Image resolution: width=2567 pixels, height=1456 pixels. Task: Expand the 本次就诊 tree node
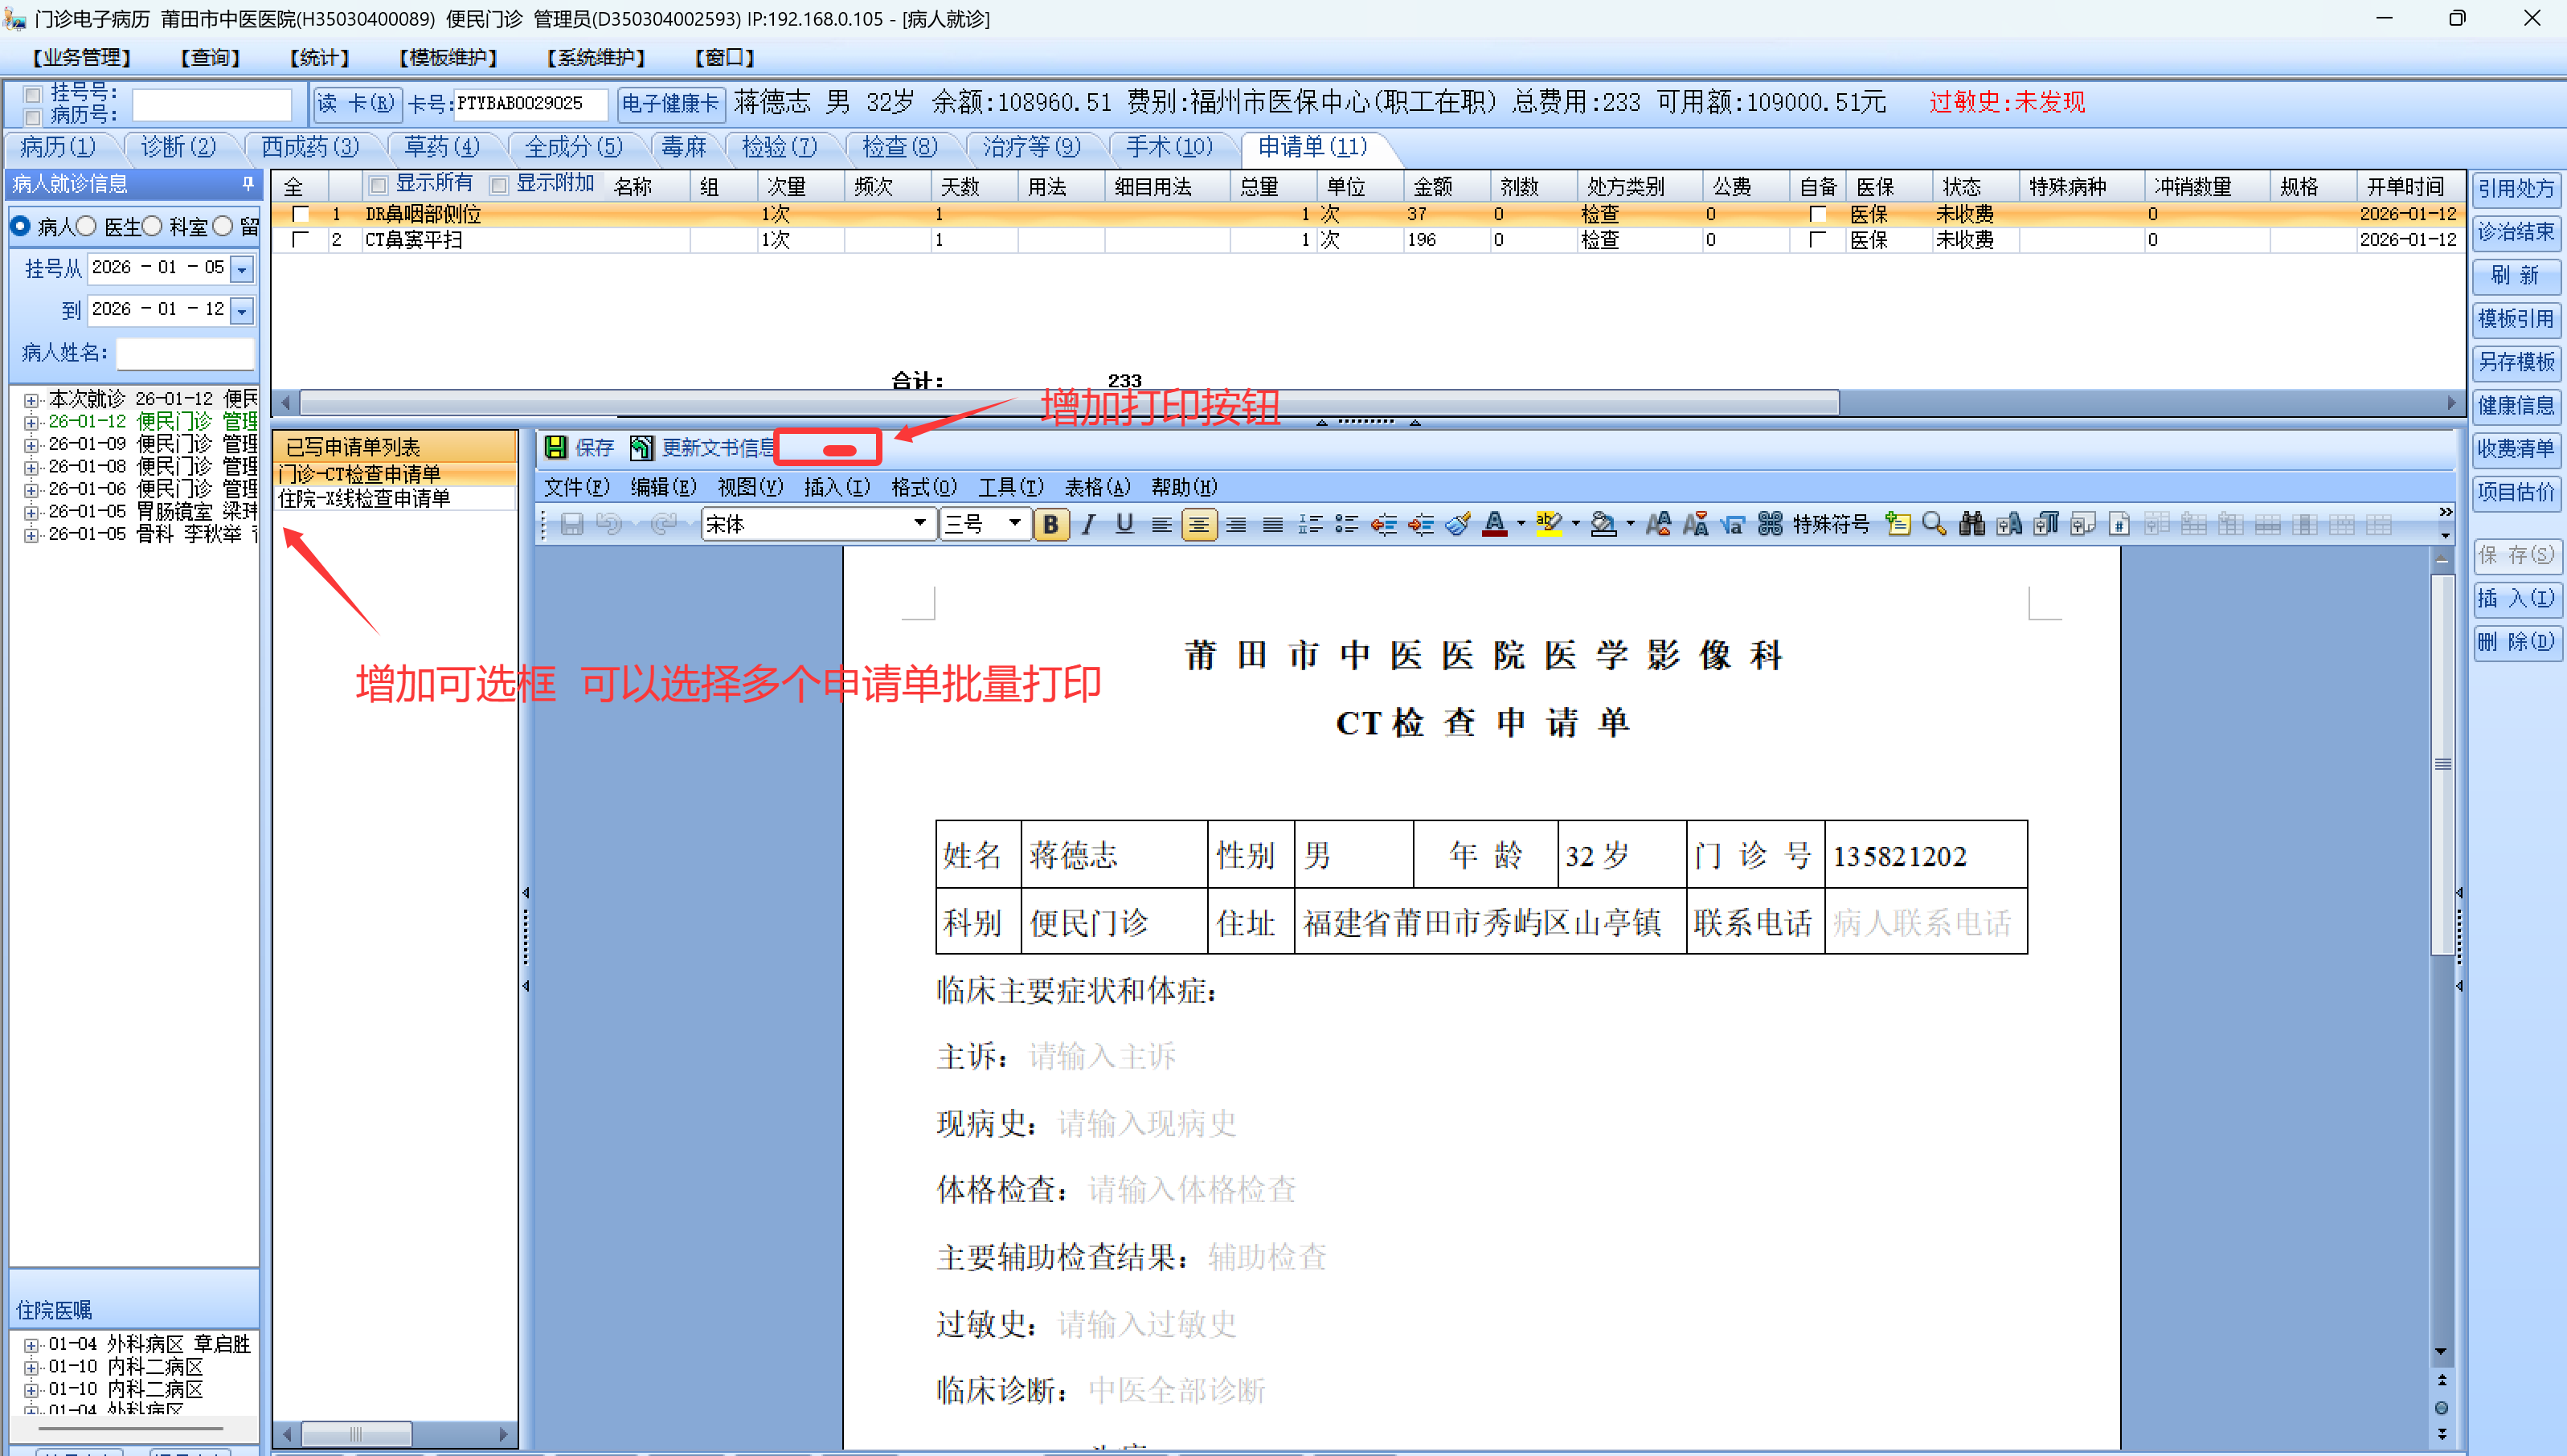(x=31, y=400)
